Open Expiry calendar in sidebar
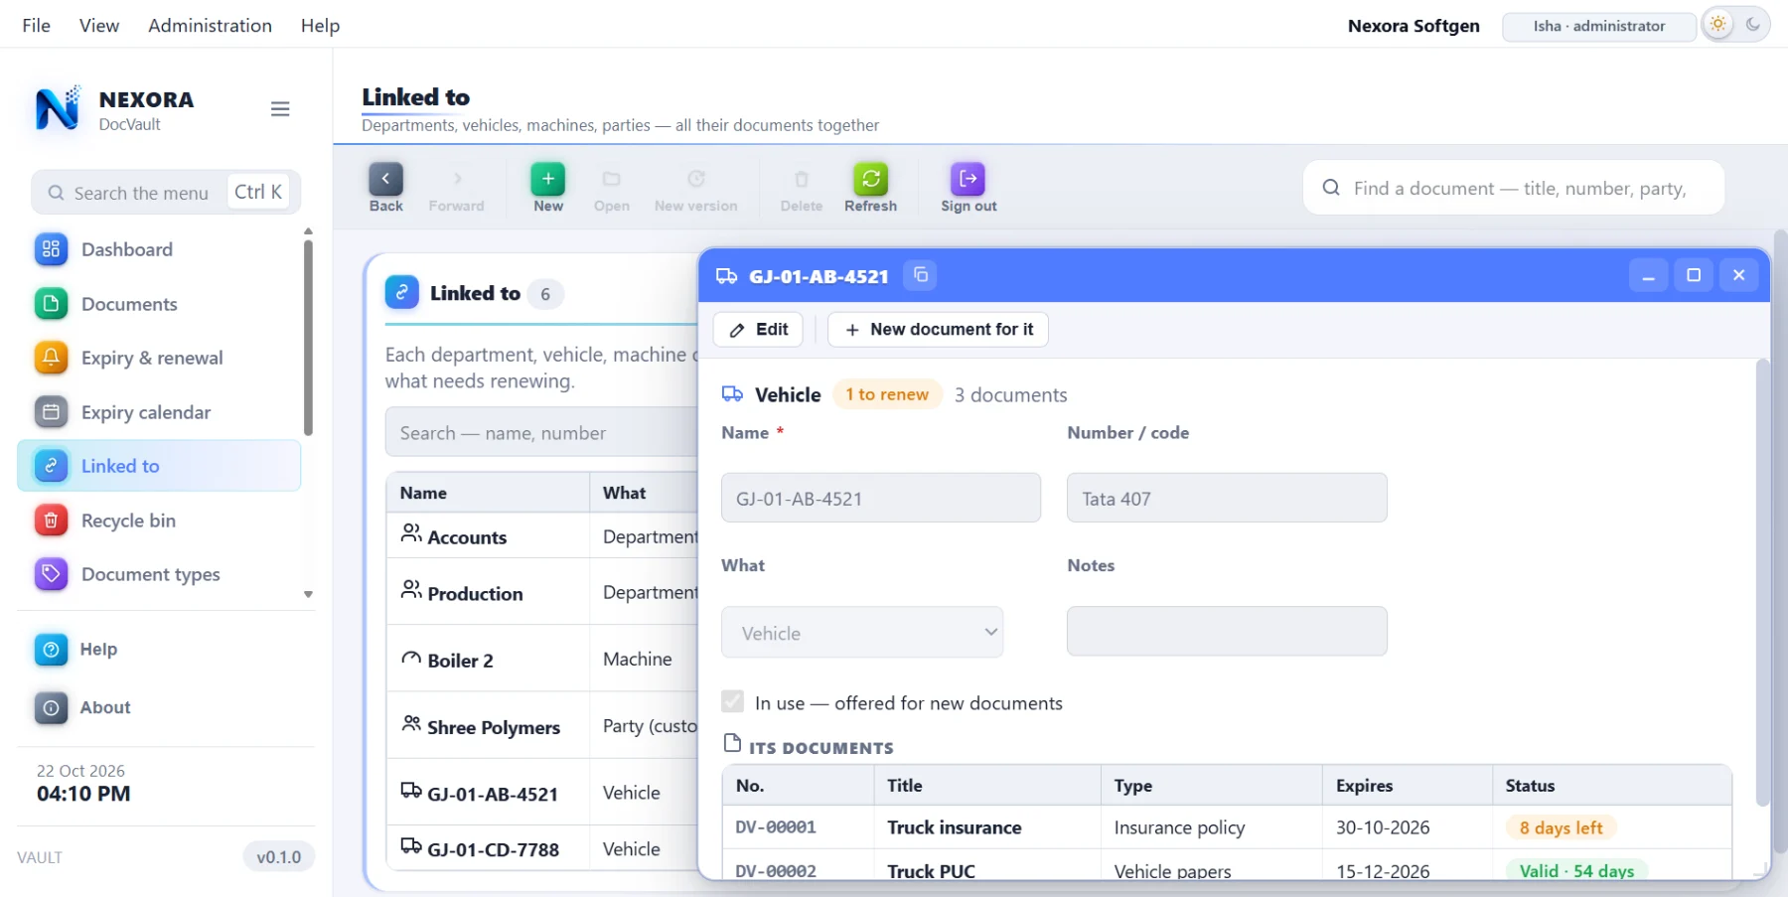The image size is (1788, 897). (x=159, y=412)
